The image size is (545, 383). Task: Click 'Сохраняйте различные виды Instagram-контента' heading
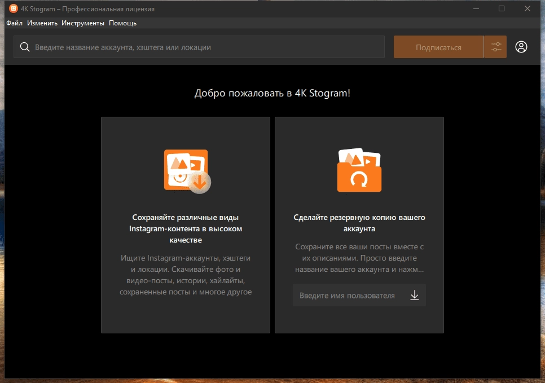pos(186,228)
